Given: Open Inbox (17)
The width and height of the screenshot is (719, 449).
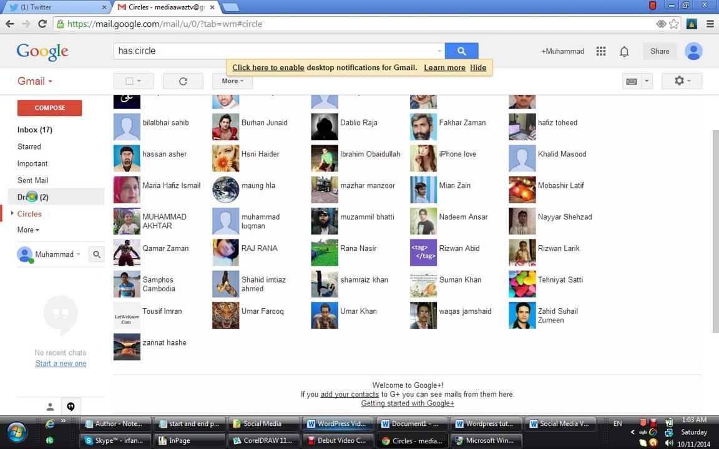Looking at the screenshot, I should (35, 130).
